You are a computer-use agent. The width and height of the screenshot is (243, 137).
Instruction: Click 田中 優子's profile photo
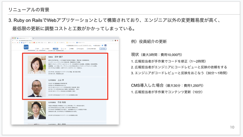pyautogui.click(x=37, y=64)
